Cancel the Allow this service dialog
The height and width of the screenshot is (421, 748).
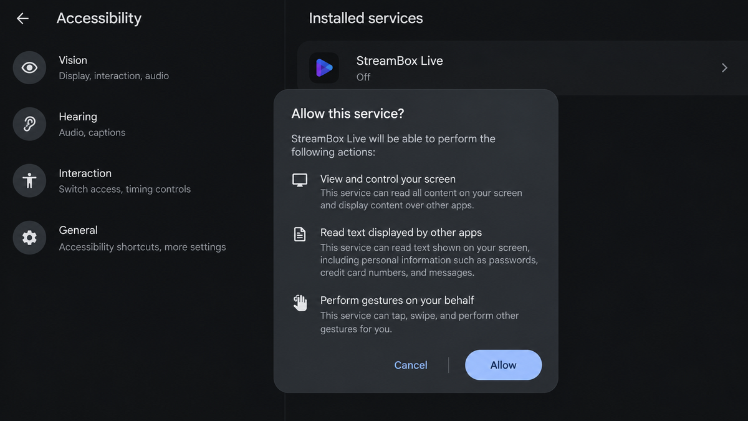(x=411, y=365)
